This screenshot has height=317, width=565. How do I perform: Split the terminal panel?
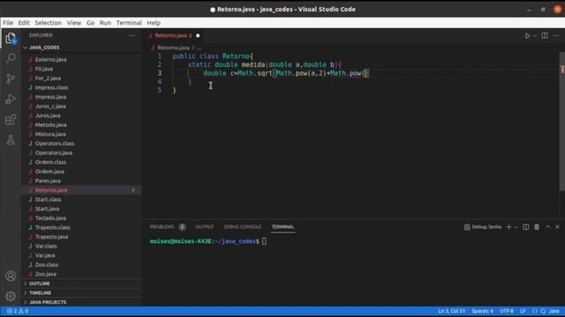click(x=526, y=227)
